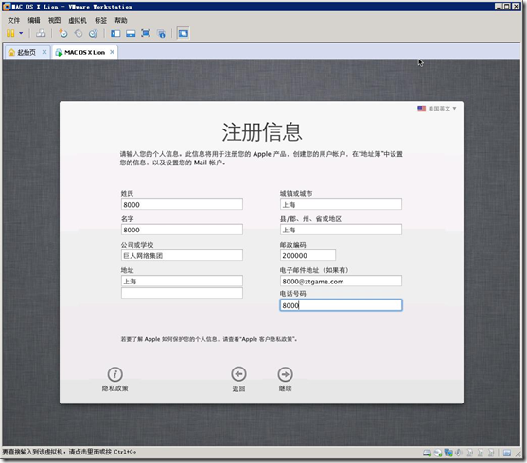Click the 姓氏 input field
Screen dimensions: 527x463
182,204
